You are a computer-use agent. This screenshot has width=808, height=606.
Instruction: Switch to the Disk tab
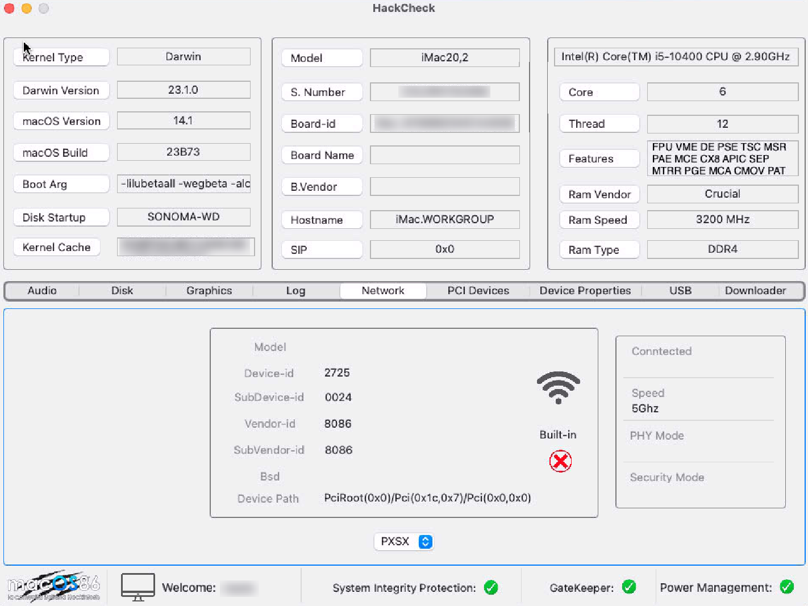(122, 291)
